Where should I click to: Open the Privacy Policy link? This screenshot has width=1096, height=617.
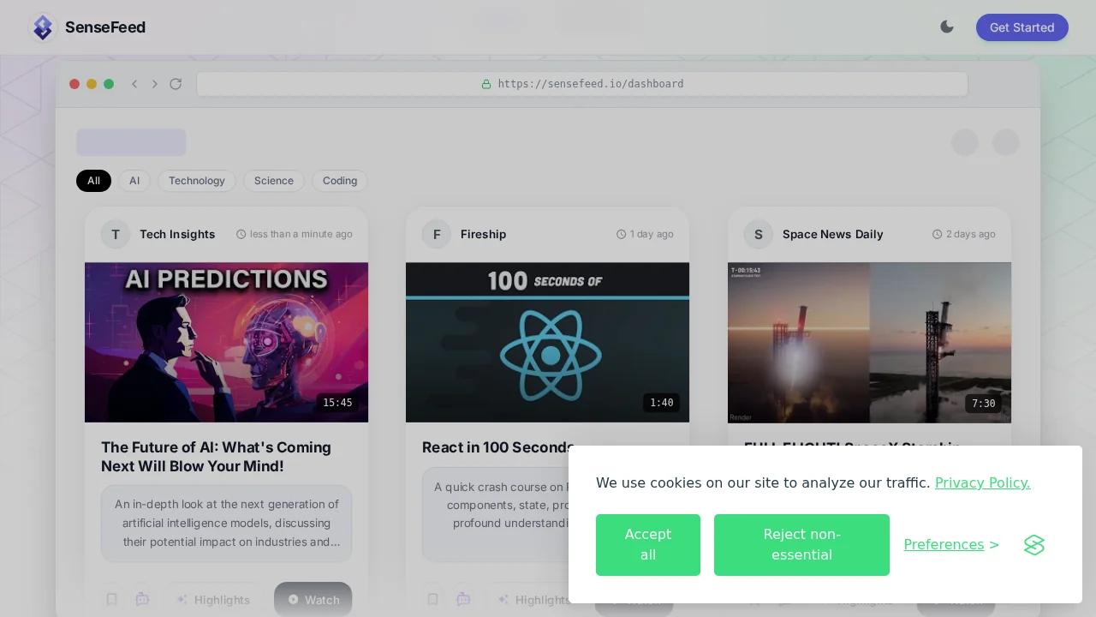982,483
